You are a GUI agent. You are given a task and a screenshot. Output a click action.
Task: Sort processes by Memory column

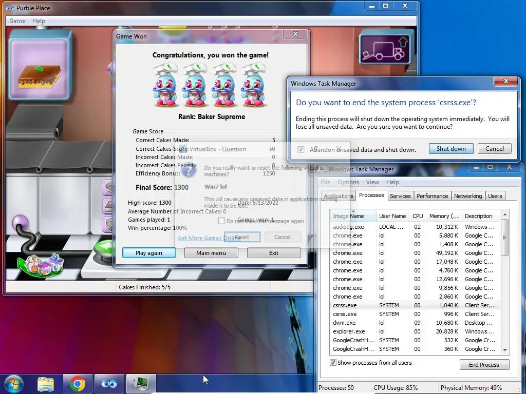click(x=444, y=216)
